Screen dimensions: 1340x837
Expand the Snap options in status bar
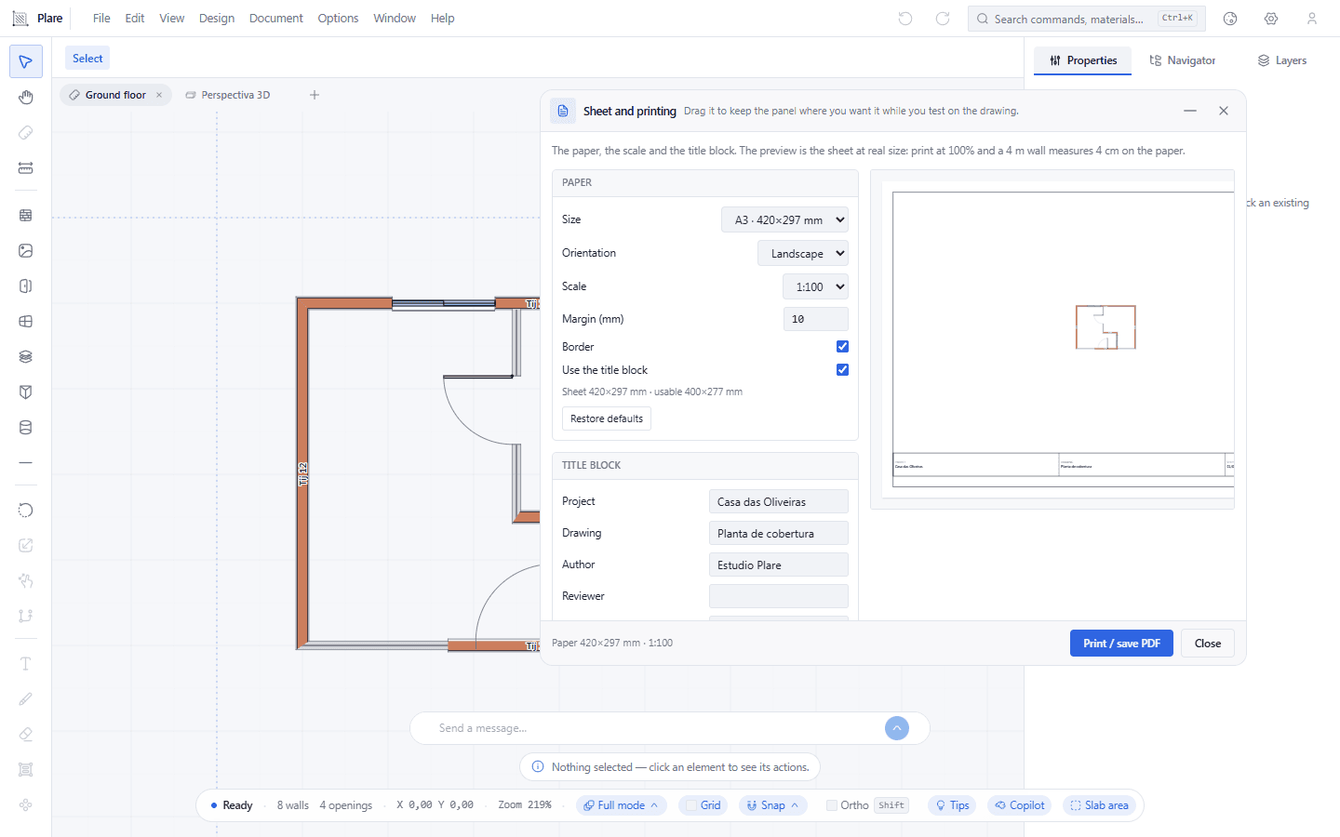coord(772,805)
